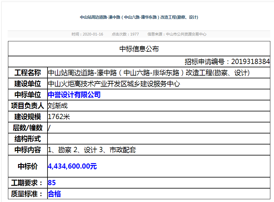Click the view count 点击次数：1977
Image resolution: width=274 pixels, height=202 pixels.
125,34
